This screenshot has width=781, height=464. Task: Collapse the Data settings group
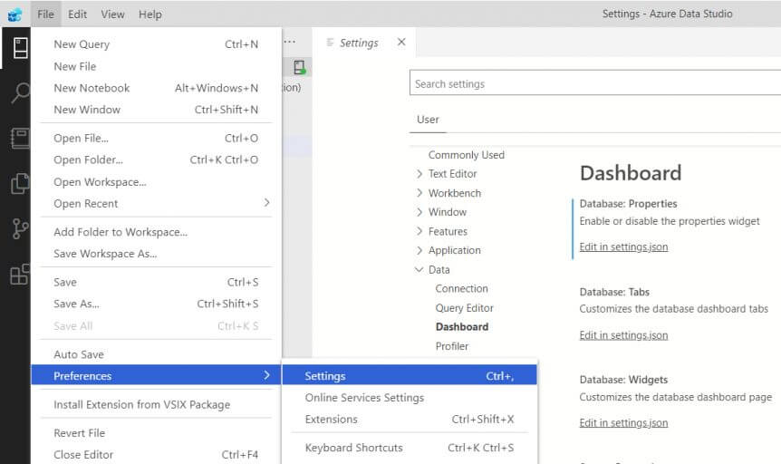419,270
